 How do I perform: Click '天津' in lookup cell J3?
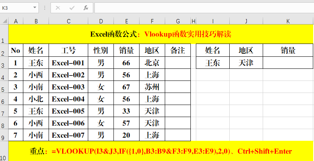(x=246, y=63)
